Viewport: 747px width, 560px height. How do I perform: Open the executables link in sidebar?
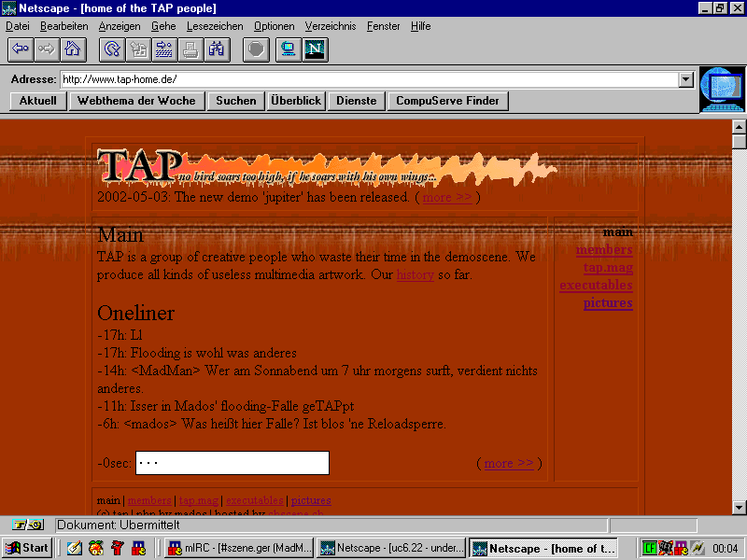point(596,286)
